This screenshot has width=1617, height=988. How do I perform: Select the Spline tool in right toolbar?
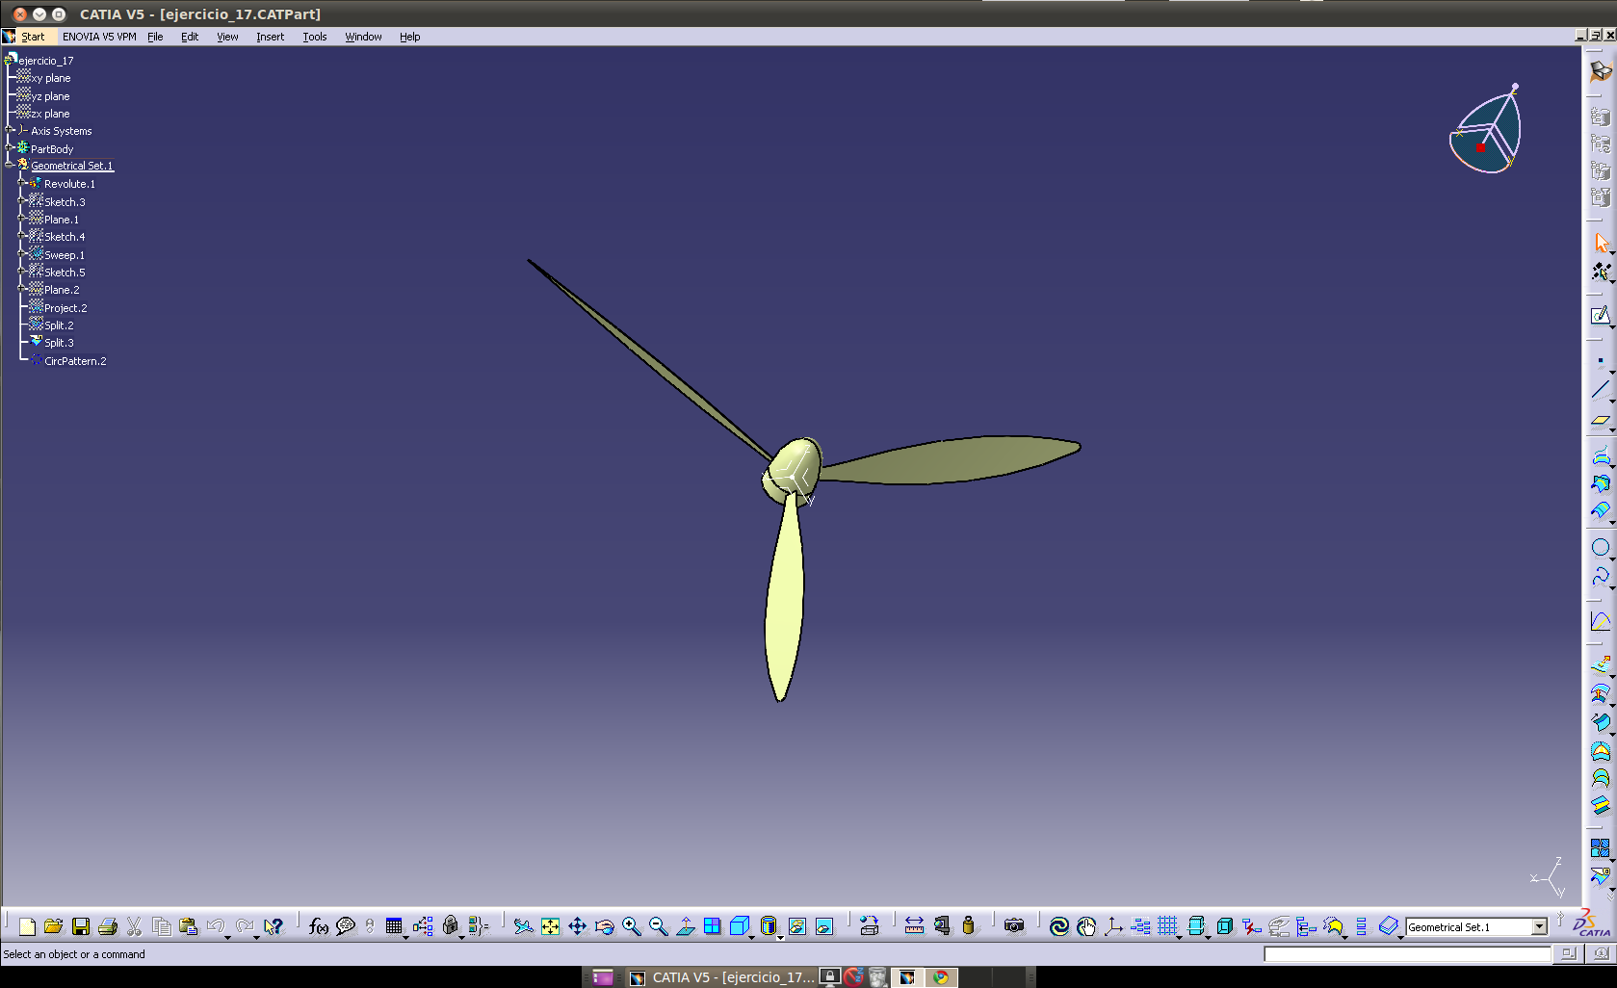click(x=1600, y=576)
